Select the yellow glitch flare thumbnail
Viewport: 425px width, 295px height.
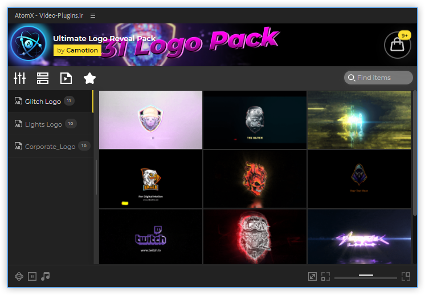(x=359, y=120)
